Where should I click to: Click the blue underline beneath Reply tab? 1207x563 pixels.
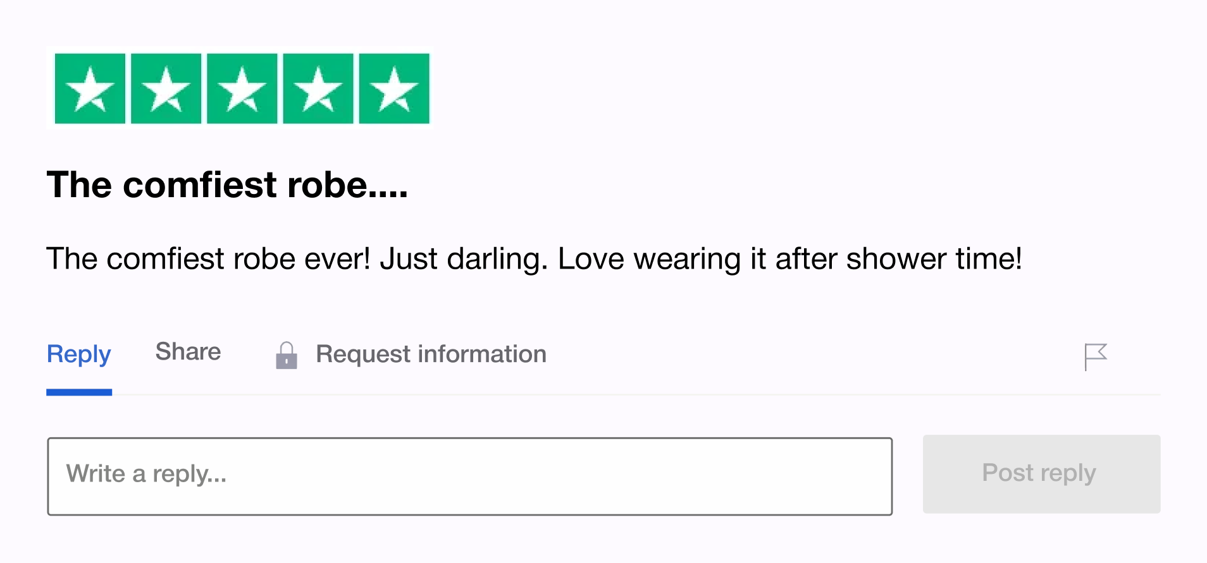[79, 392]
